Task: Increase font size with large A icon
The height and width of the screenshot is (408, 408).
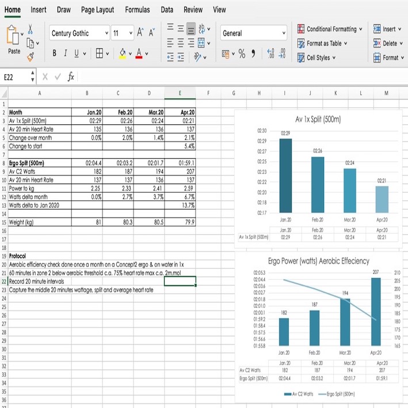Action: tap(140, 32)
